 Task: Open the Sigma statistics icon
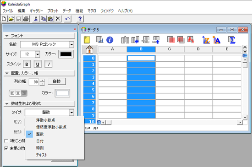click(x=231, y=40)
